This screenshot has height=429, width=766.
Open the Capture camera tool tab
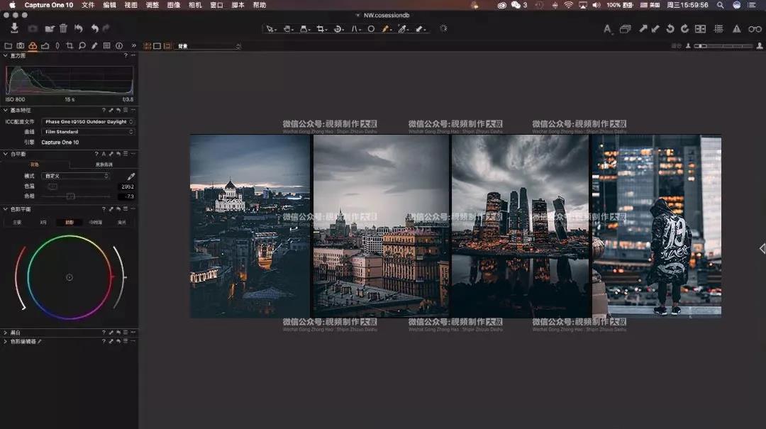tap(20, 45)
